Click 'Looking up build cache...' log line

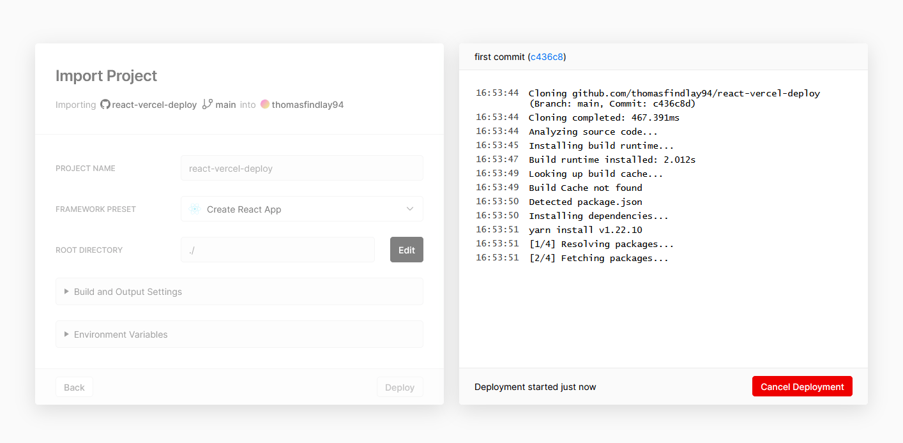(x=596, y=174)
